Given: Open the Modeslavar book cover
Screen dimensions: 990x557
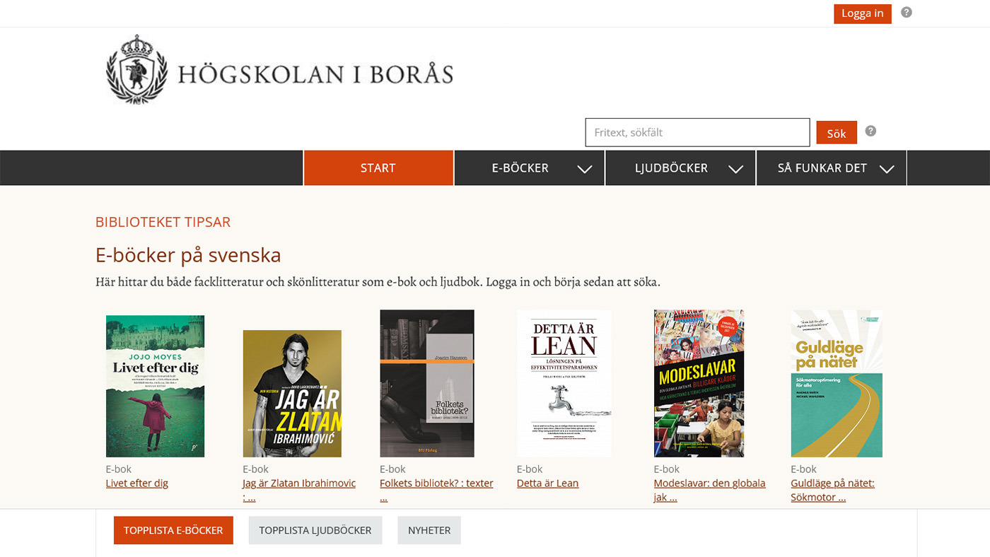Looking at the screenshot, I should coord(699,383).
